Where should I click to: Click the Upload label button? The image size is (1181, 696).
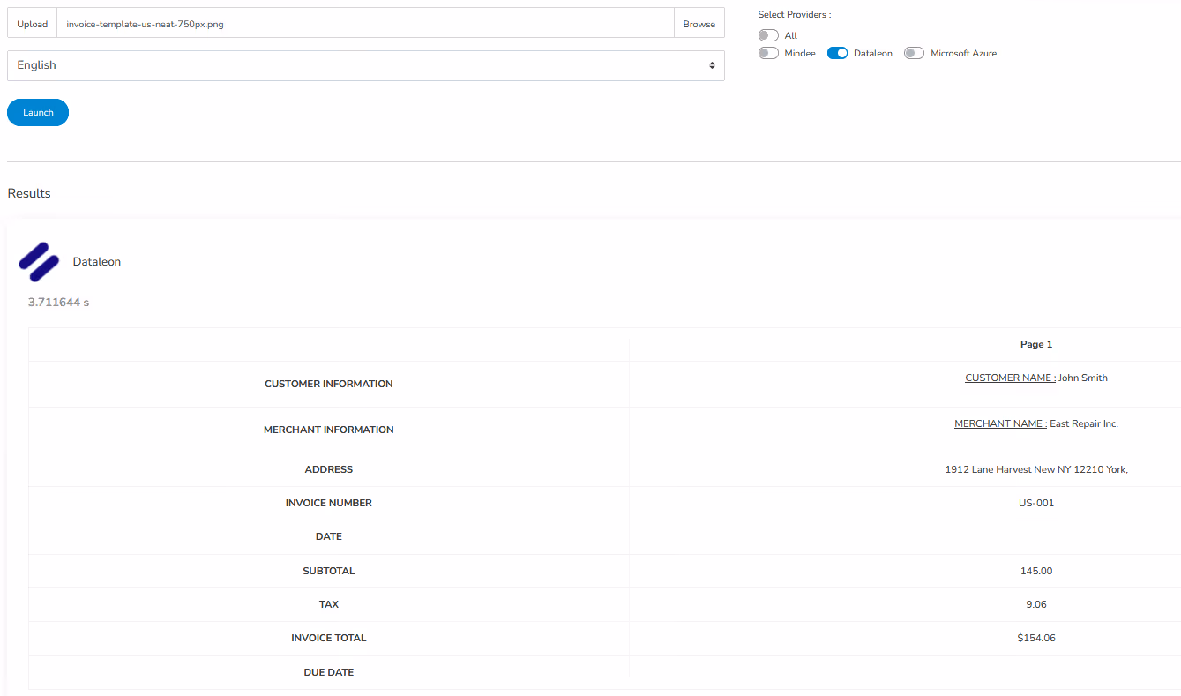[x=33, y=24]
